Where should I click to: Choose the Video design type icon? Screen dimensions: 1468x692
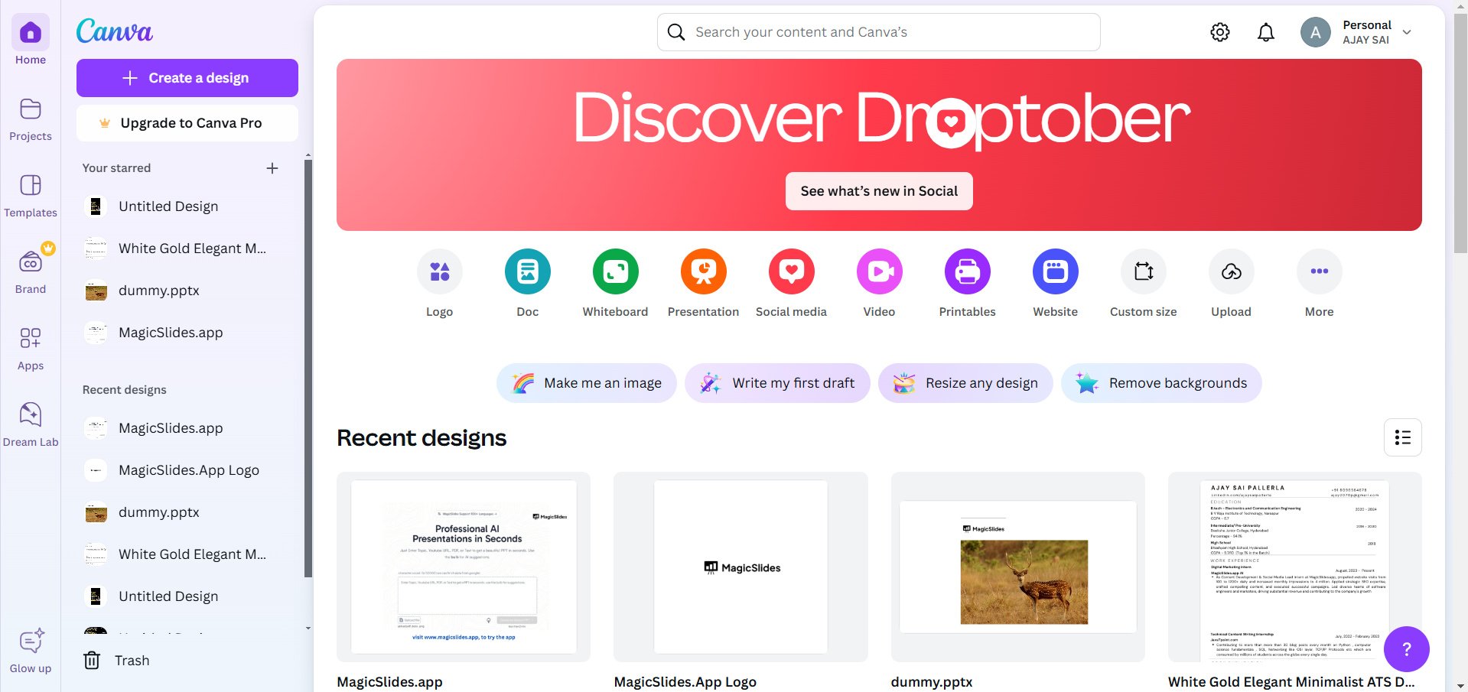[x=880, y=271]
